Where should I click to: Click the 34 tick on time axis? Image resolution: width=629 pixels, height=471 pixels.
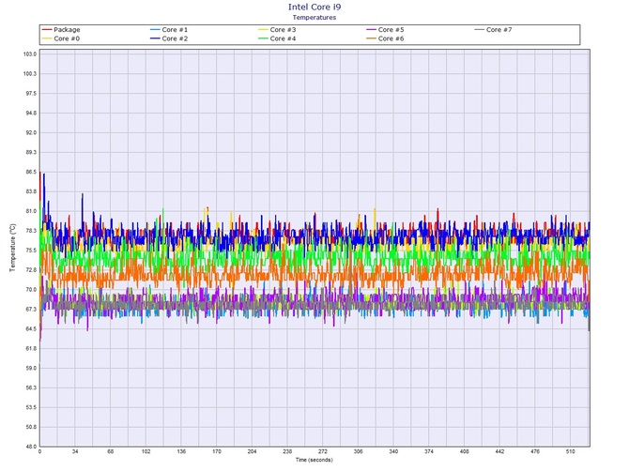75,451
